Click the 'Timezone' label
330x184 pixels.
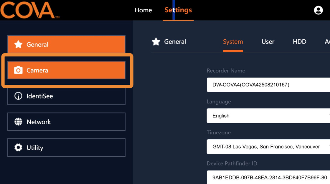point(219,133)
